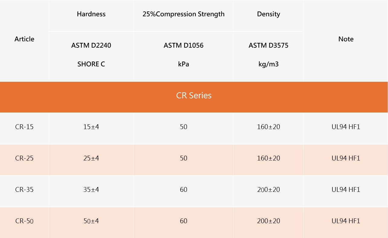Click CR-50's 200±20 density value
388x238 pixels.
click(x=268, y=221)
